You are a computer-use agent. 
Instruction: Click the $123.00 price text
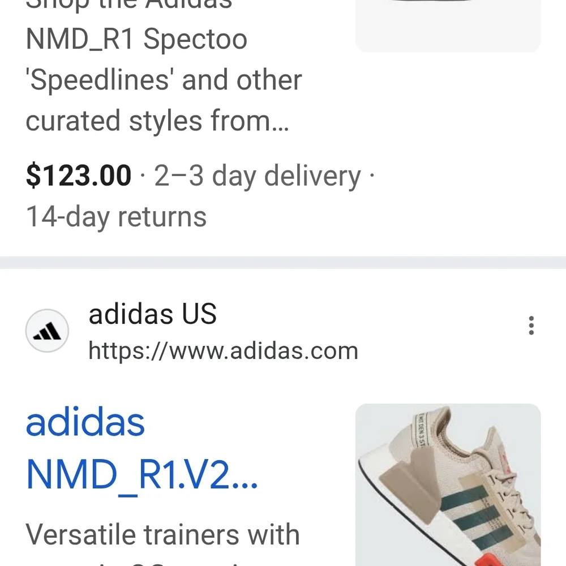(x=78, y=175)
